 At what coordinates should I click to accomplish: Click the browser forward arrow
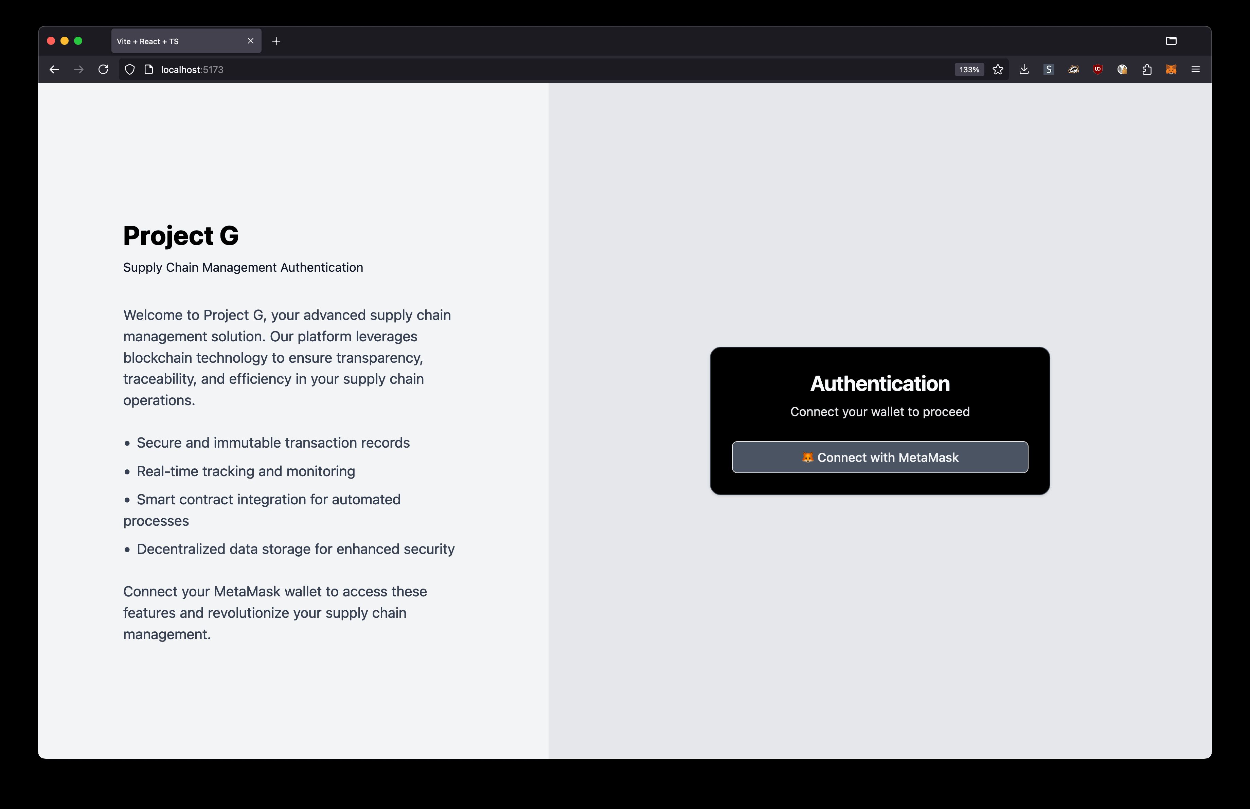(x=79, y=70)
